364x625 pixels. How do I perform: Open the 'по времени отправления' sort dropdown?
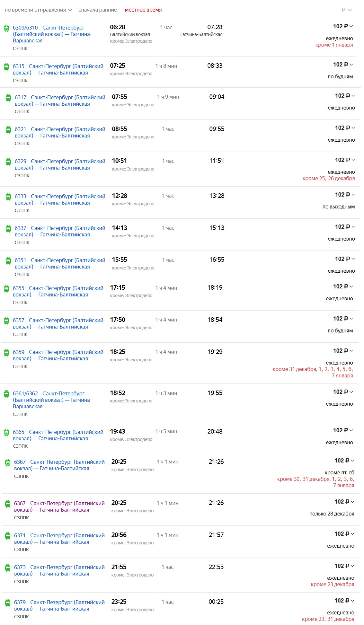coord(38,10)
